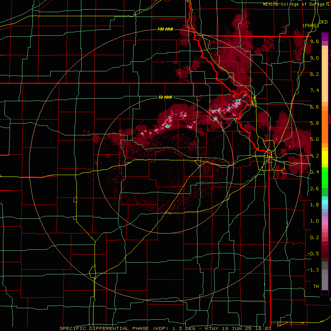The image size is (331, 331).
Task: Click the 4.2 value on the color scale
Action: [x=314, y=156]
